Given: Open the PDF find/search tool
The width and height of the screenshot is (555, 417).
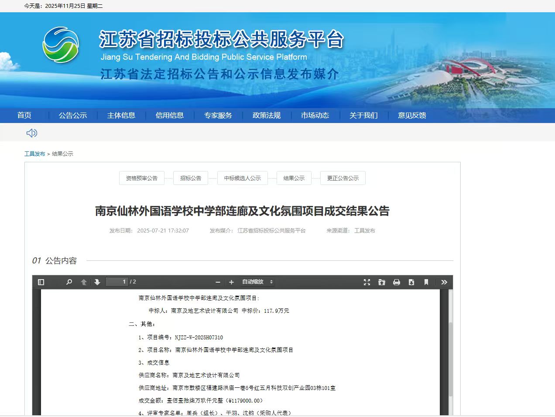Looking at the screenshot, I should coord(69,282).
